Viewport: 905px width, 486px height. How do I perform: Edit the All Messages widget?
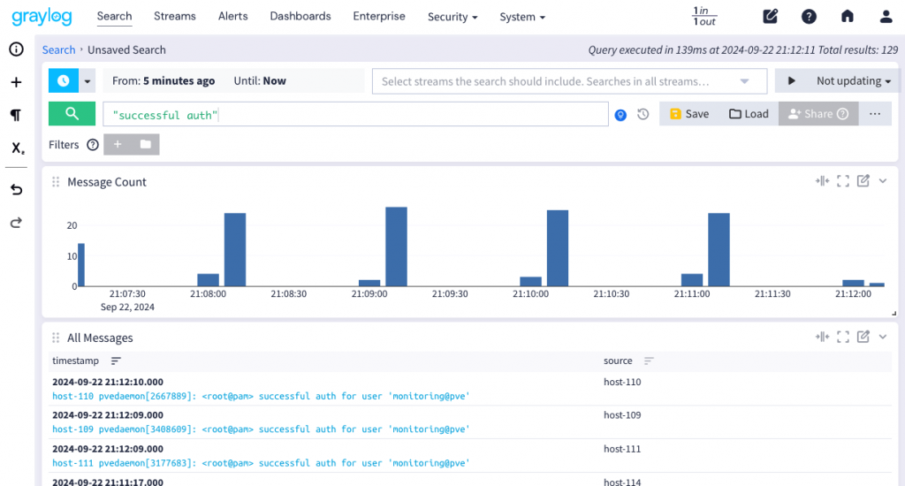point(863,337)
